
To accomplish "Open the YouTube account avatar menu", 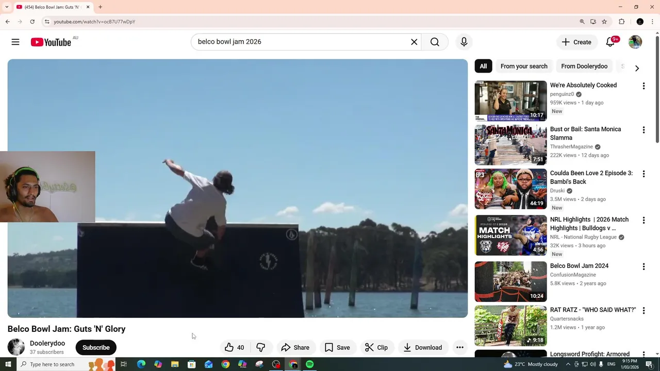I will (635, 42).
